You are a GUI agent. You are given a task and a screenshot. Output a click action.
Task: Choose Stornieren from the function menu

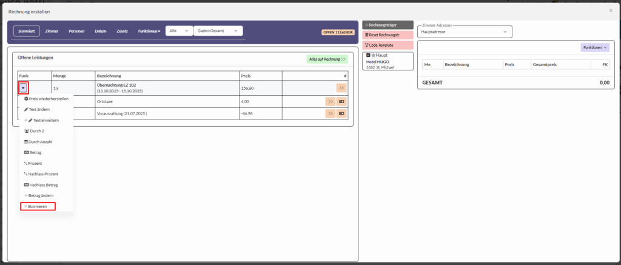pos(37,206)
